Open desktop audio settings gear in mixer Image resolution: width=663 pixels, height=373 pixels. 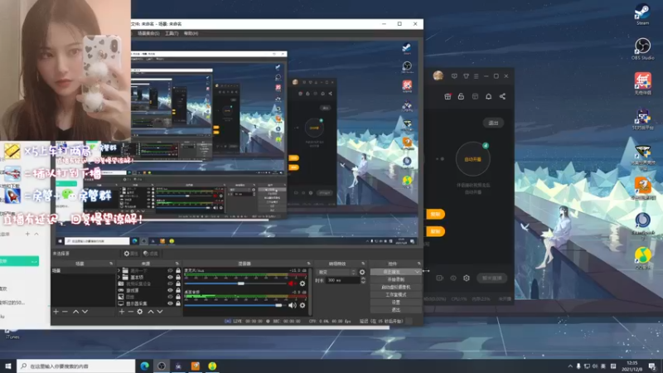click(302, 305)
